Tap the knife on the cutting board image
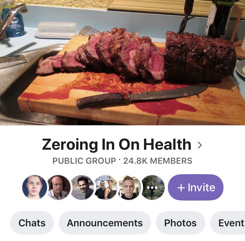This screenshot has width=245, height=241. [x=141, y=97]
